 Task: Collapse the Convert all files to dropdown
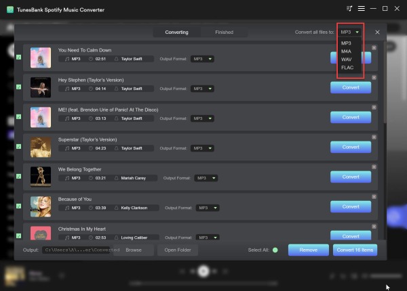(349, 32)
